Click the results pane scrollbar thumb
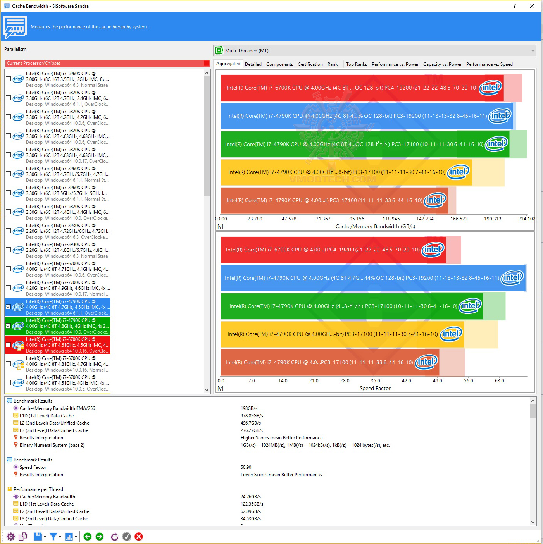 pyautogui.click(x=533, y=411)
